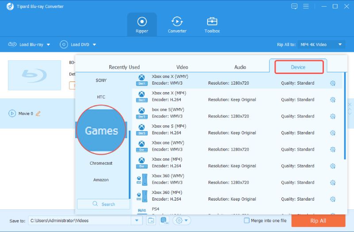Play the Movie 0 title

click(x=12, y=113)
